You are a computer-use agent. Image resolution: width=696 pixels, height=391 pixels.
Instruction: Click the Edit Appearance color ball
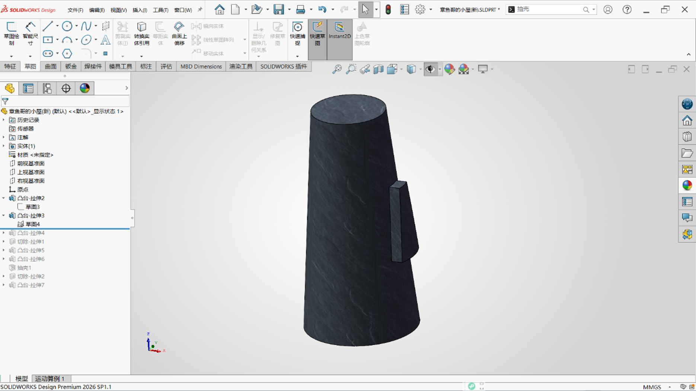450,69
